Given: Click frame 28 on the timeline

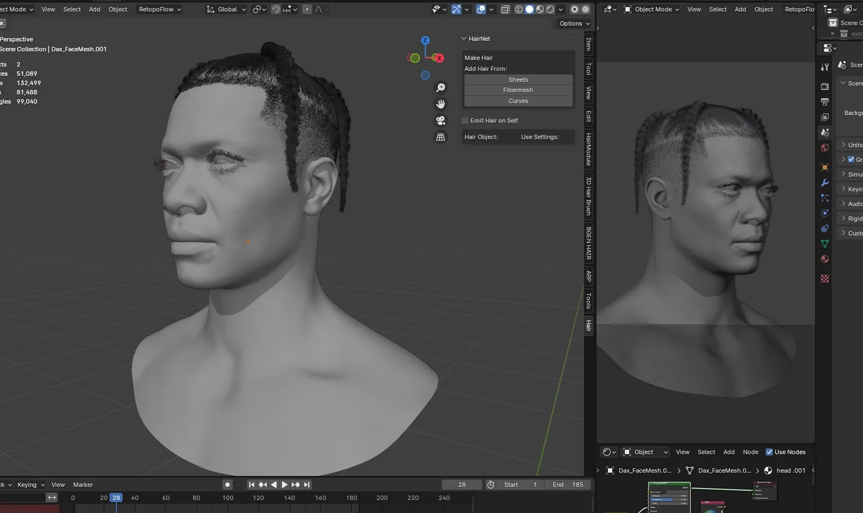Looking at the screenshot, I should pyautogui.click(x=115, y=498).
